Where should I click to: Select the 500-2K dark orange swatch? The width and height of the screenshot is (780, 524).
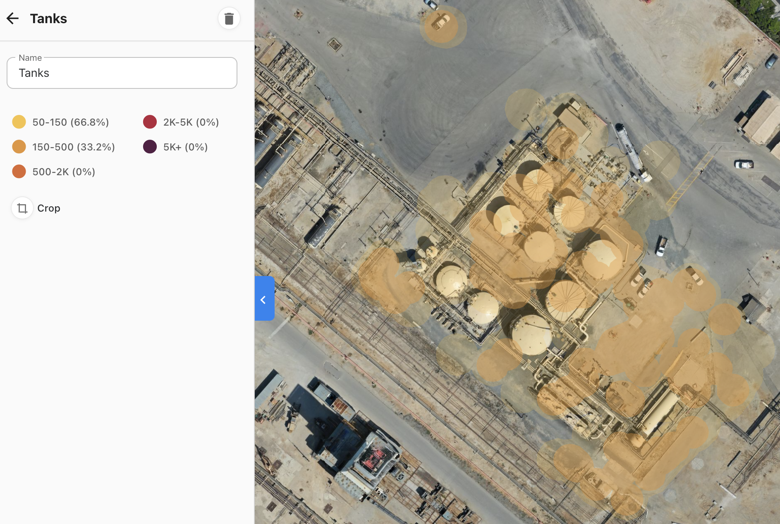click(x=19, y=171)
